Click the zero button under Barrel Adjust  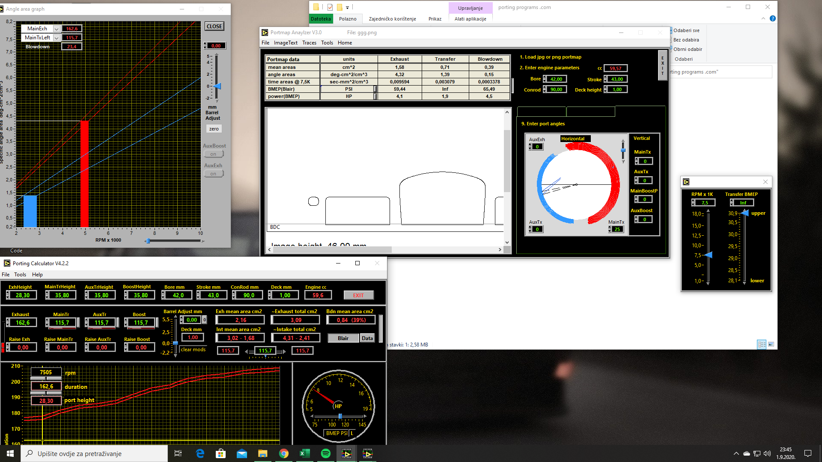214,129
